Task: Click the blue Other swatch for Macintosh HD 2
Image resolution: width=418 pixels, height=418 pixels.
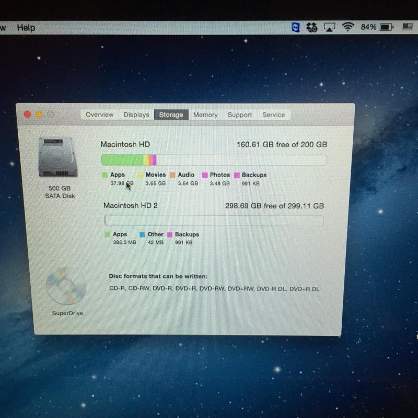Action: [142, 235]
